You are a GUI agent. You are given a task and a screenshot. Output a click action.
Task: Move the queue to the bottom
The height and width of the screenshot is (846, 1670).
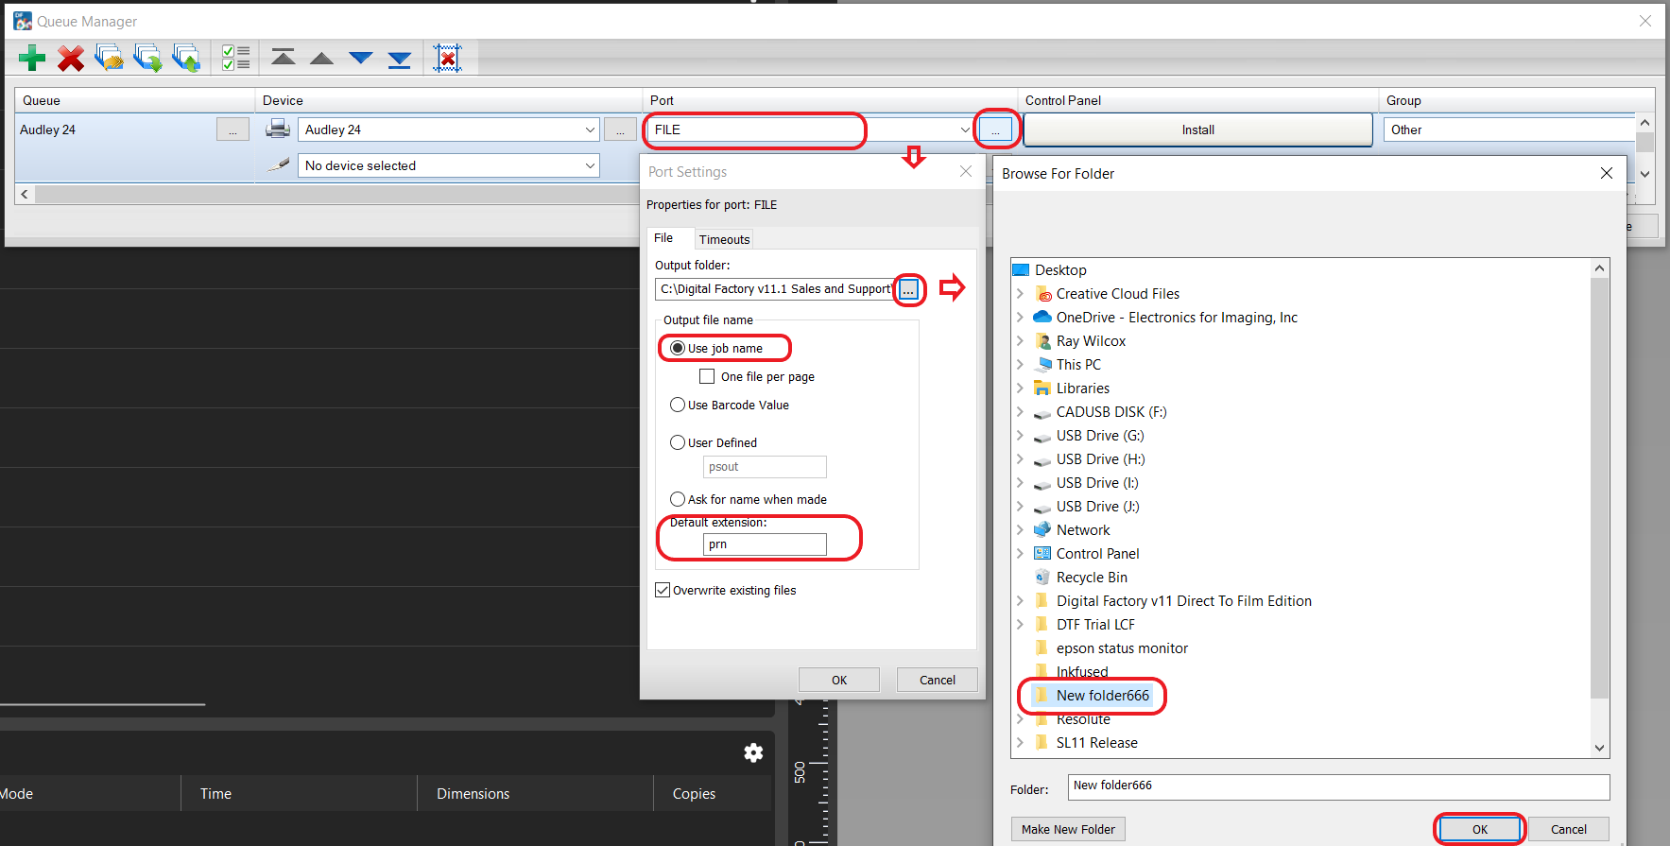[400, 60]
